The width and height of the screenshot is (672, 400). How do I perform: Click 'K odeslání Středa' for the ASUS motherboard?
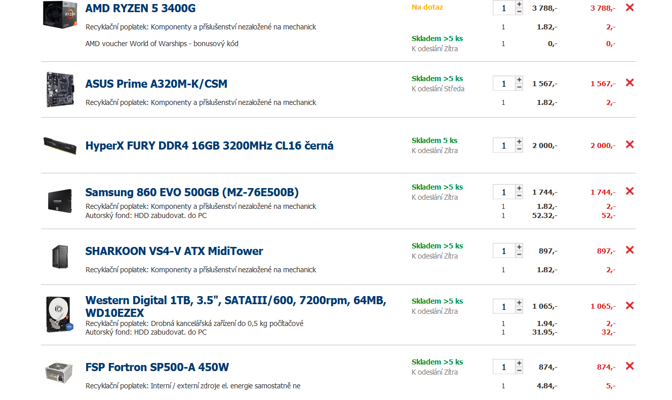coord(438,89)
